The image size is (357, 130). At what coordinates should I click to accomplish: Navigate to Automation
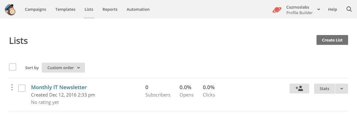138,9
